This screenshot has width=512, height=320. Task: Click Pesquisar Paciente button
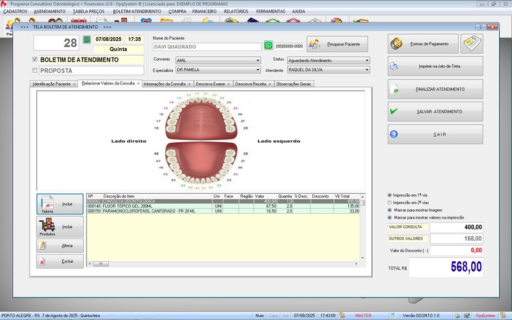click(x=337, y=44)
